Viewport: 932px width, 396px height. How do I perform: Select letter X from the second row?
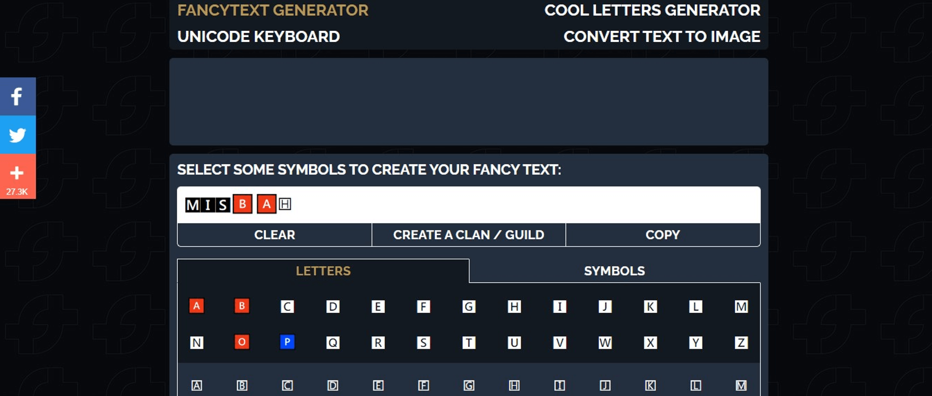(x=650, y=343)
